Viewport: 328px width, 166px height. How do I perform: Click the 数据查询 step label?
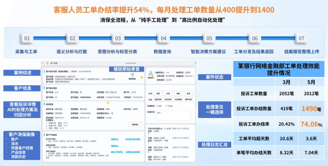coord(162,52)
